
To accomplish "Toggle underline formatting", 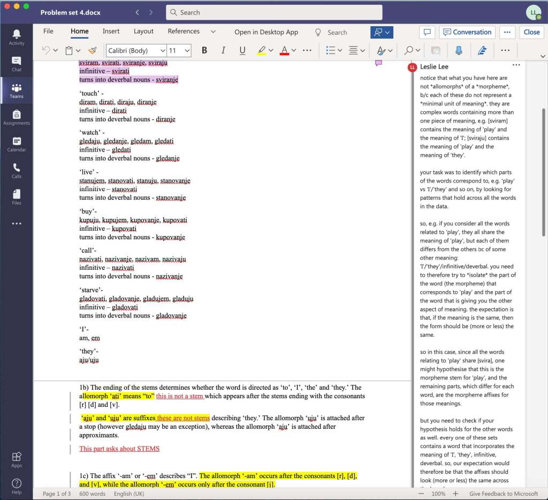I will (x=242, y=50).
